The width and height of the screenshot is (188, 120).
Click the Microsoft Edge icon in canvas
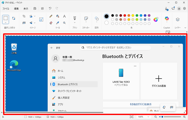click(x=14, y=65)
